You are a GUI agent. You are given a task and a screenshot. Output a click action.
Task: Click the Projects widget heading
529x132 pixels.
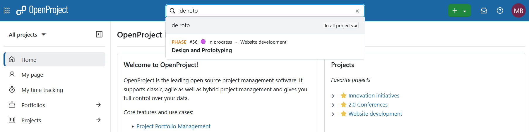coord(343,65)
